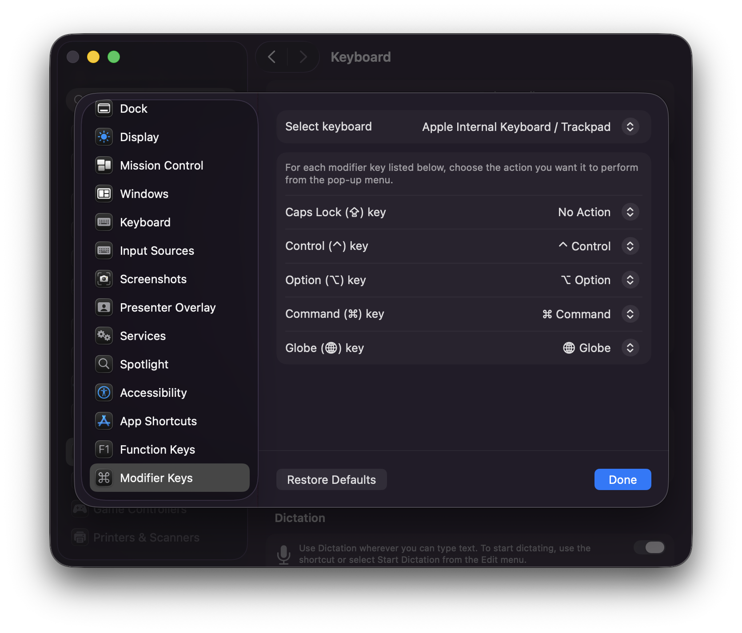Select the Function Keys section
This screenshot has width=742, height=633.
(170, 450)
